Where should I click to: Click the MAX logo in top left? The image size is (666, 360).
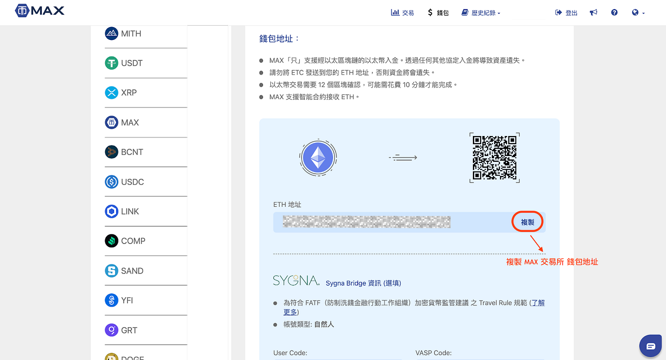tap(39, 10)
